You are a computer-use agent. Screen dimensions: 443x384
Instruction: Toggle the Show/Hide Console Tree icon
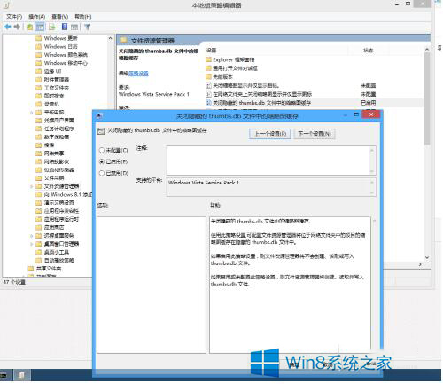coord(40,27)
